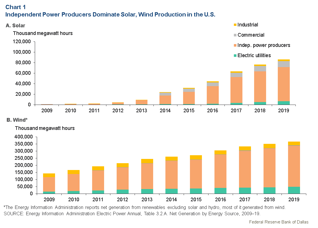Viewport: 318px width, 228px height.
Task: Click the wind axis value 200,000
Action: pos(23,165)
